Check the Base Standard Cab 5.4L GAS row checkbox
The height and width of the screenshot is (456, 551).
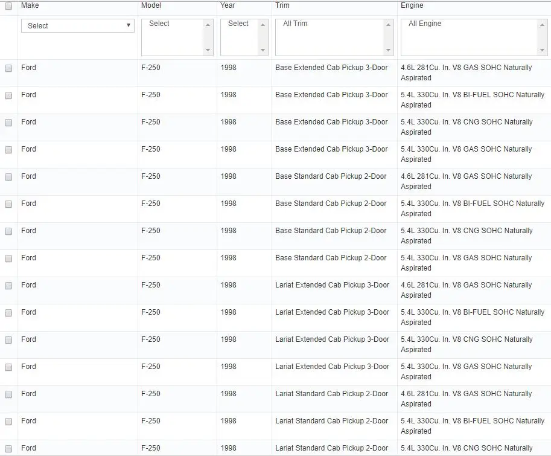tap(8, 259)
